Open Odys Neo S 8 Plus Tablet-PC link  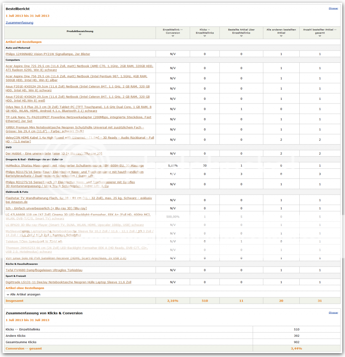click(78, 109)
